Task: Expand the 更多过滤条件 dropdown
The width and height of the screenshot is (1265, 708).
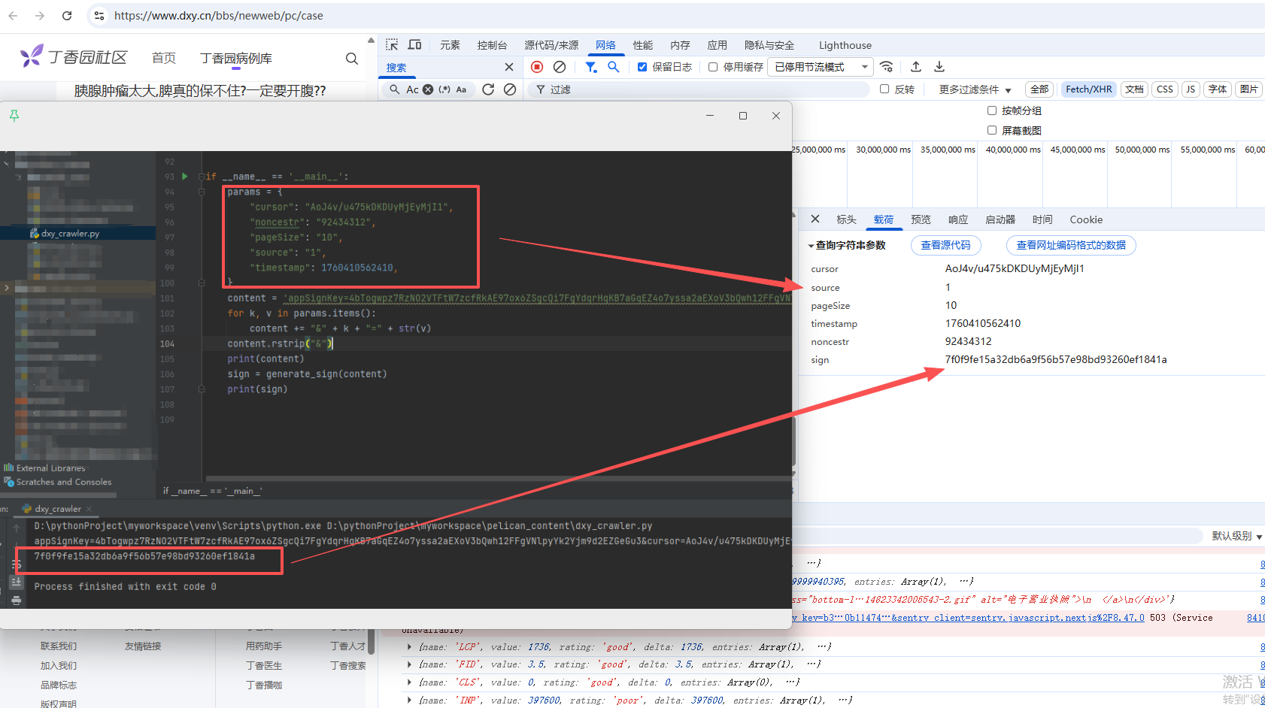Action: (x=975, y=89)
